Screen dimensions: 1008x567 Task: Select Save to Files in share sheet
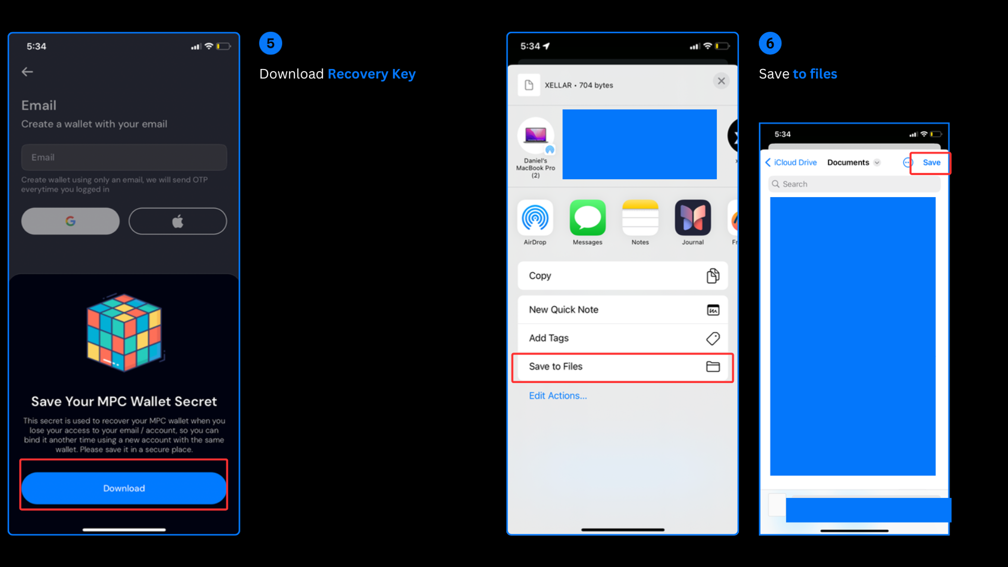[x=622, y=365]
